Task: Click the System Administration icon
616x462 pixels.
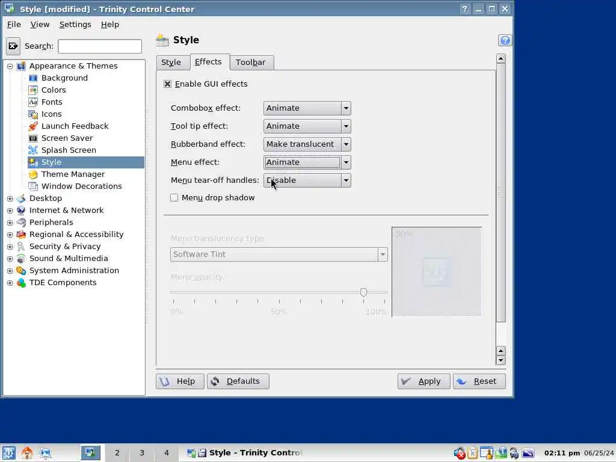Action: (21, 271)
